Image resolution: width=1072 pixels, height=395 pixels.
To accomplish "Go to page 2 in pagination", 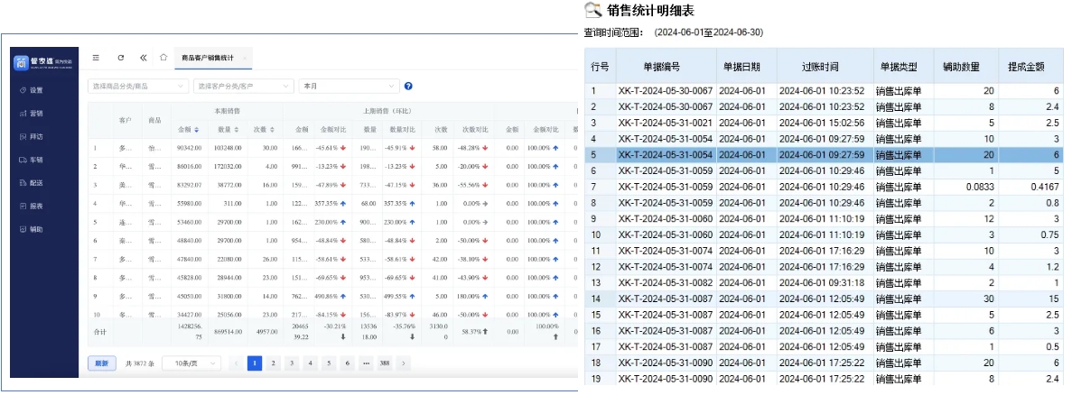I will click(x=273, y=363).
